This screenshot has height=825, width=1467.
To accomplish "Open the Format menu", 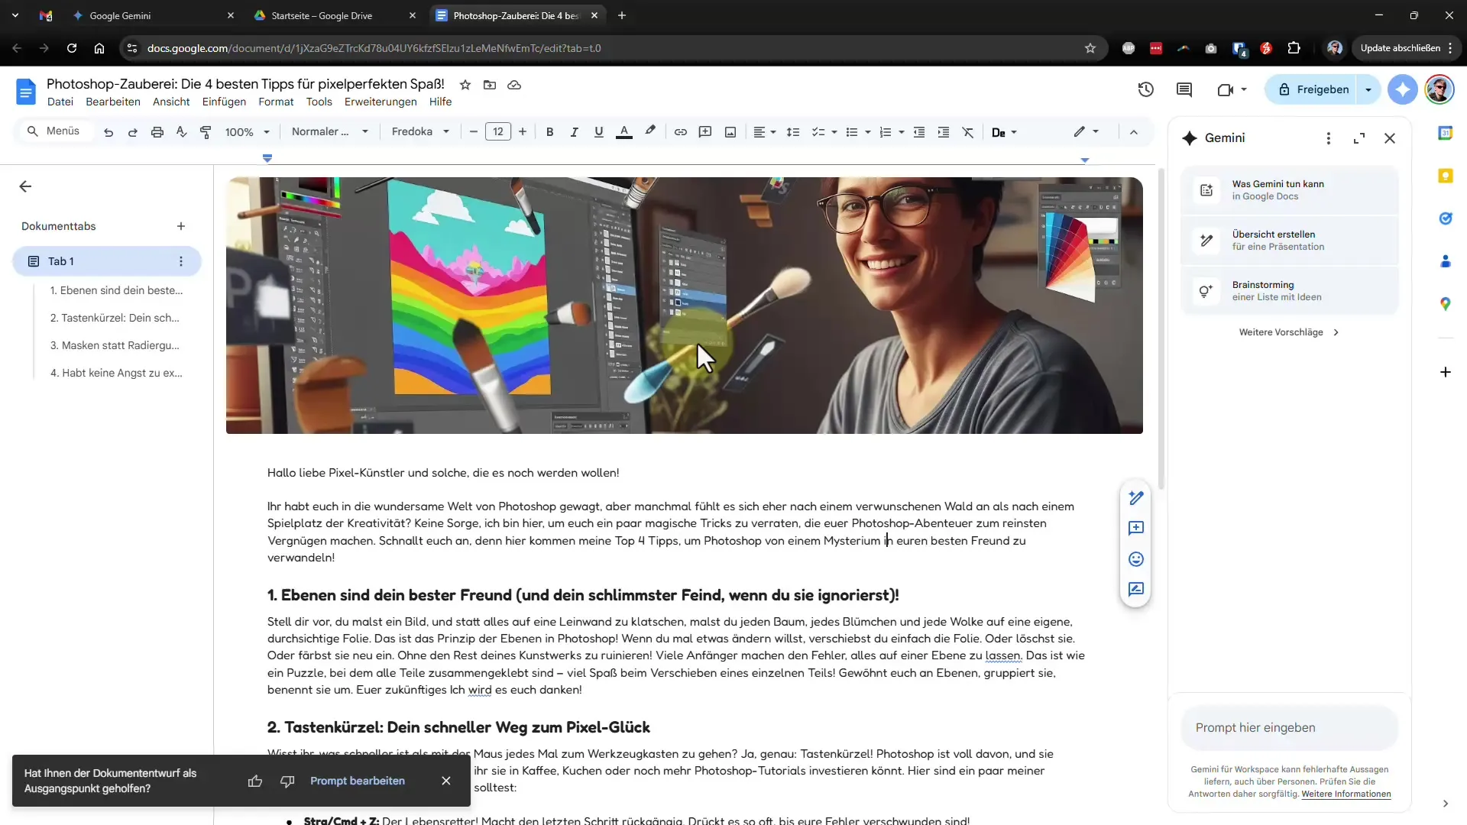I will [276, 102].
